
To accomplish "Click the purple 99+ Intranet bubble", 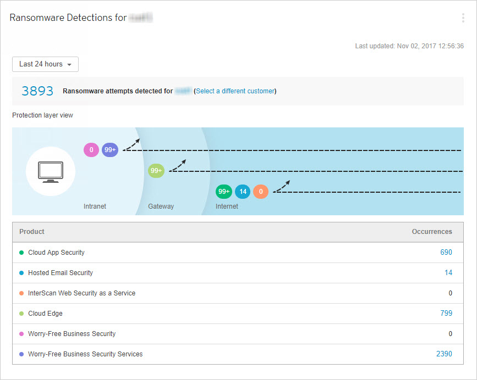I will [110, 150].
